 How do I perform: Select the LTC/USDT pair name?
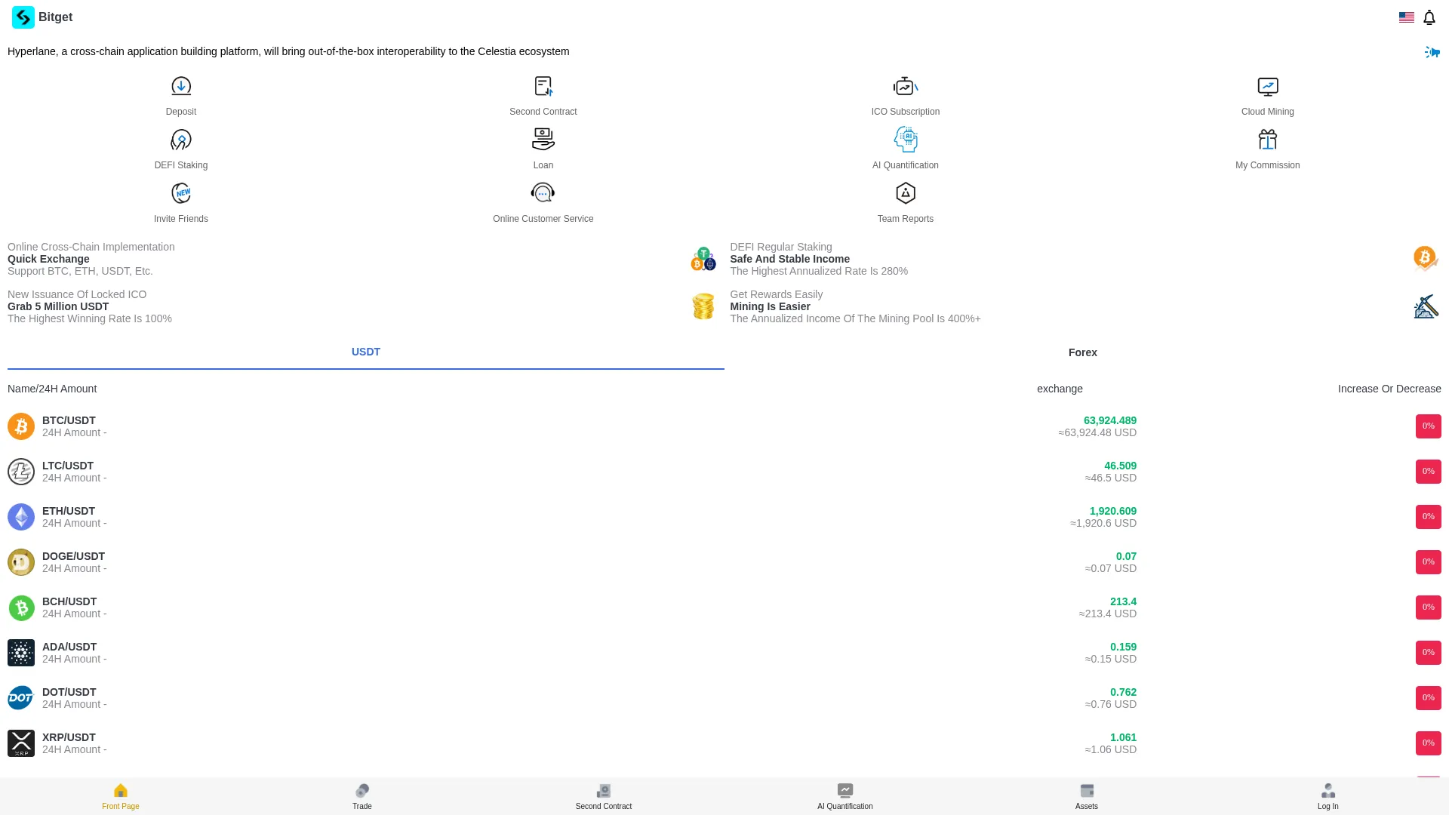pos(68,466)
